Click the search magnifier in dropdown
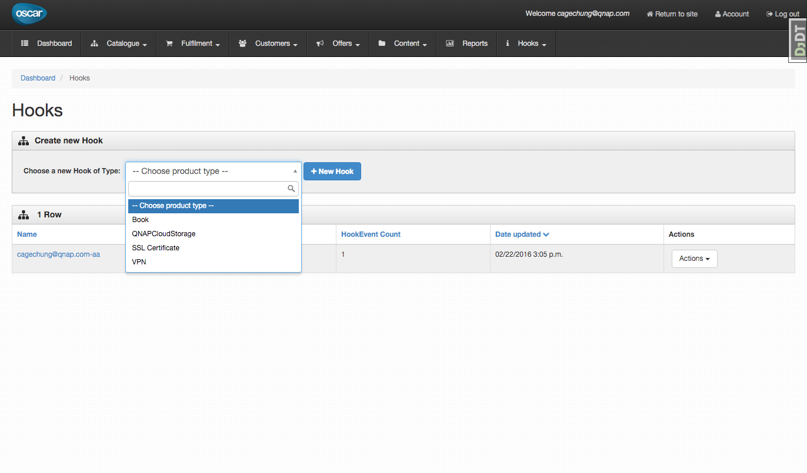Screen dimensions: 807x473 click(291, 189)
